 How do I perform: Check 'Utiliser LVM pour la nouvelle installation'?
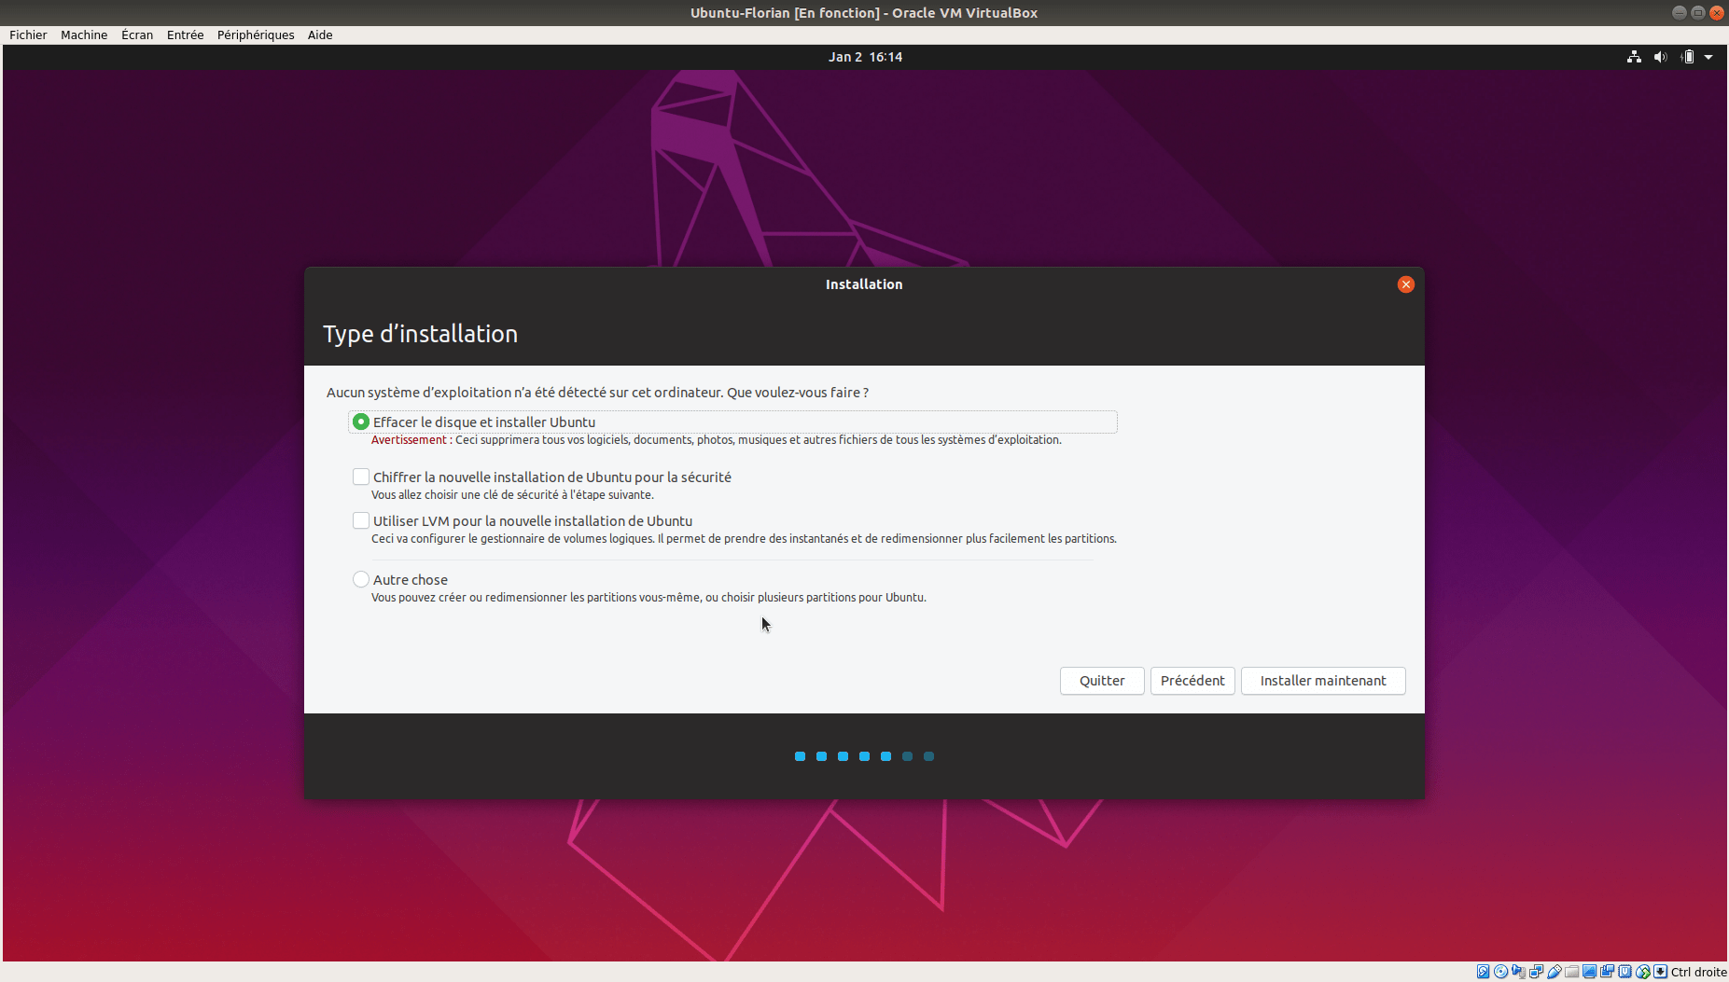(x=361, y=521)
